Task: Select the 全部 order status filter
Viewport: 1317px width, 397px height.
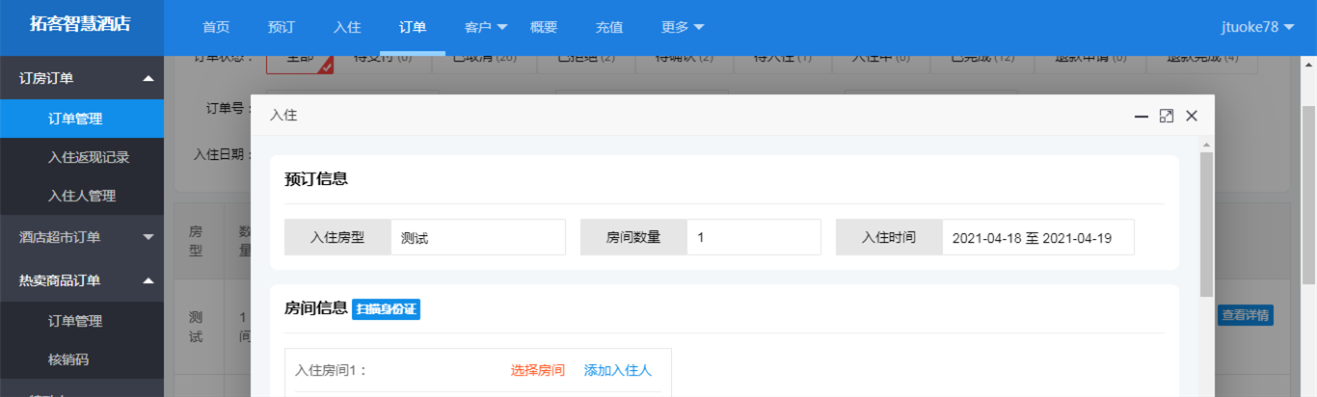Action: point(301,60)
